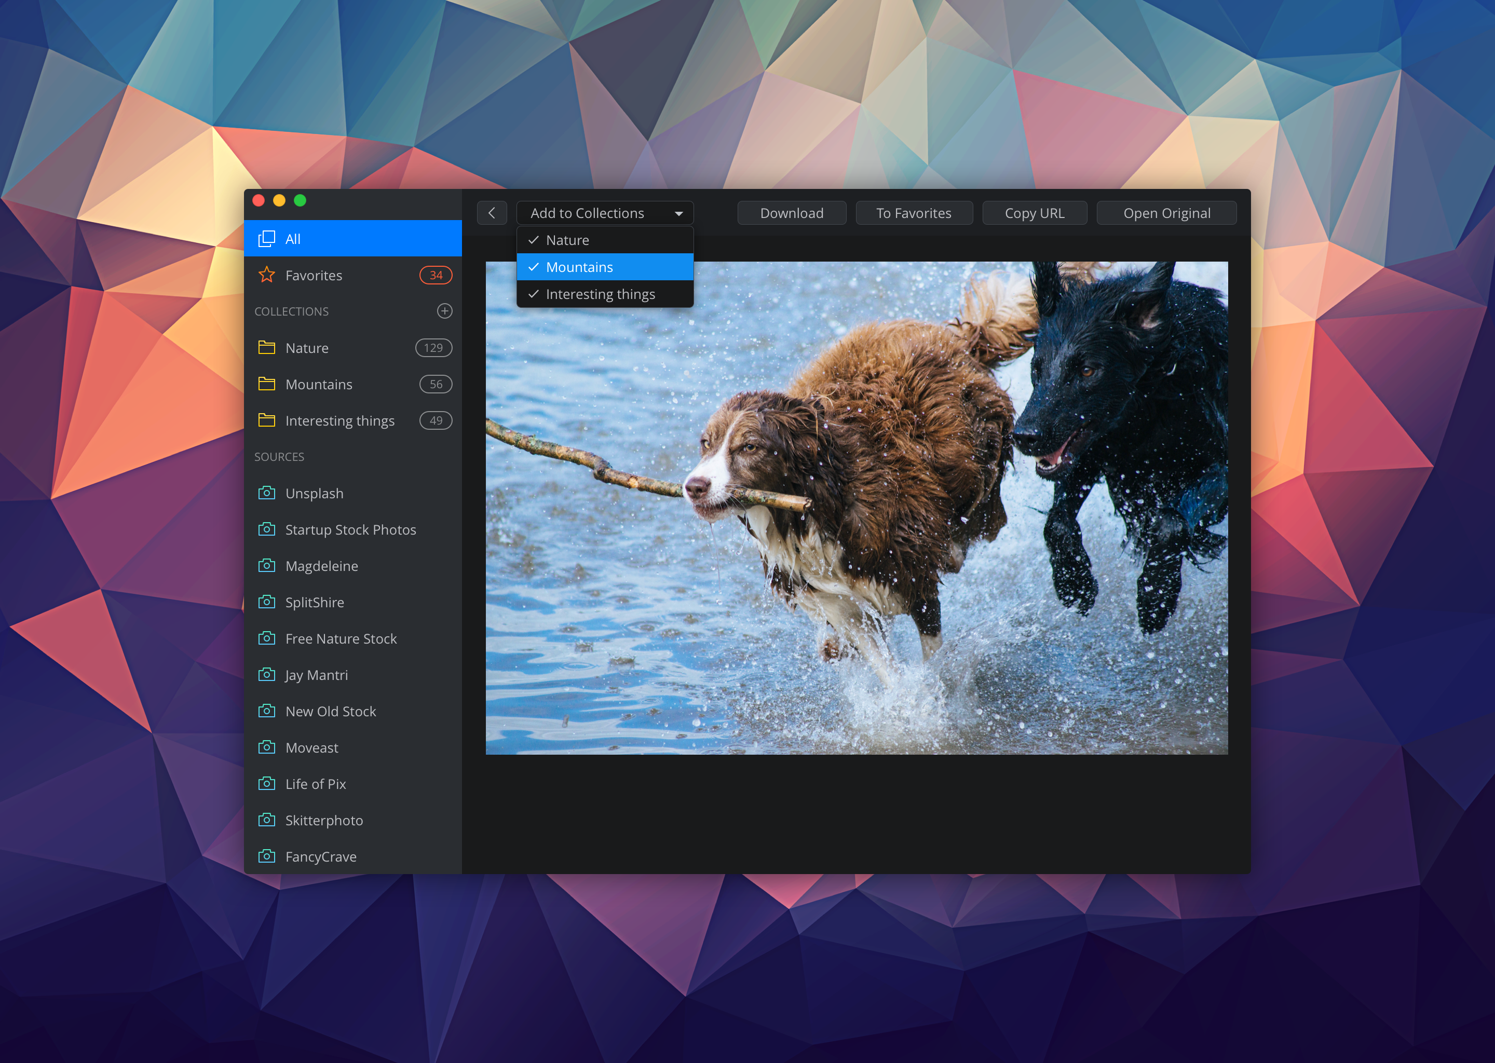Click the Free Nature Stock icon
Image resolution: width=1495 pixels, height=1063 pixels.
point(267,637)
